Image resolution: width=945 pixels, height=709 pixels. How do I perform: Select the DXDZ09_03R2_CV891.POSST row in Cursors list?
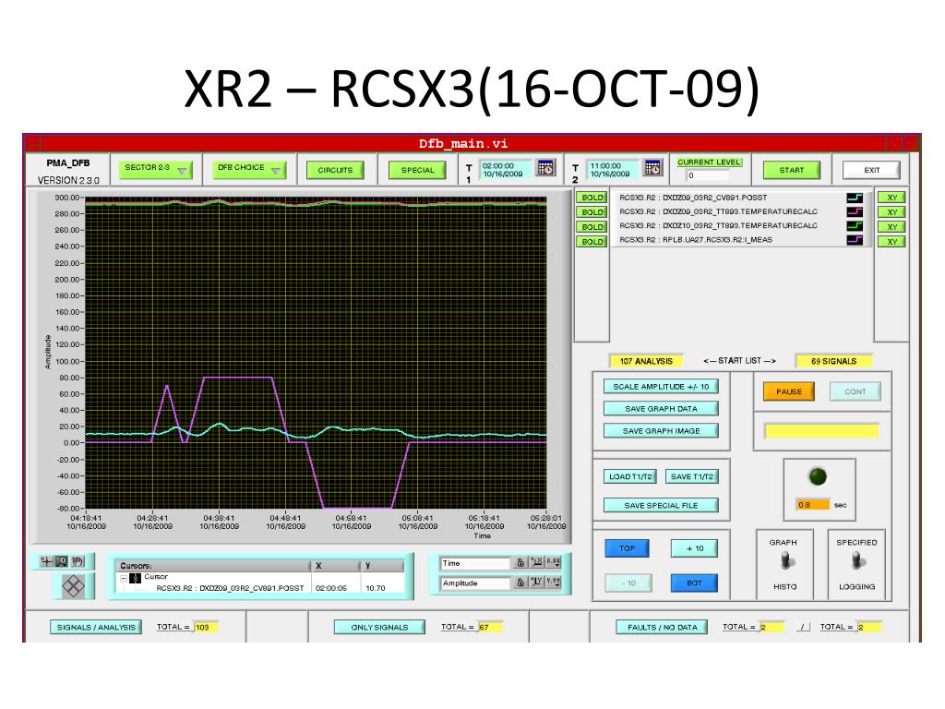(x=230, y=588)
